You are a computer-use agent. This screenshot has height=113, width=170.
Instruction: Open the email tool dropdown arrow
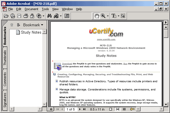tap(43, 16)
